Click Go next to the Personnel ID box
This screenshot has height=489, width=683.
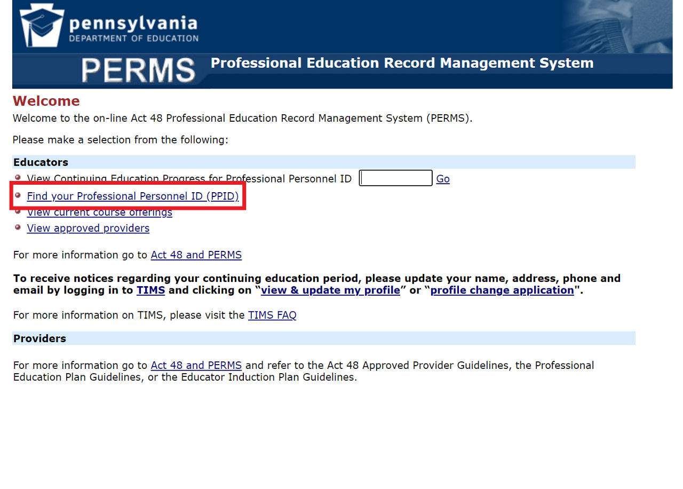442,178
